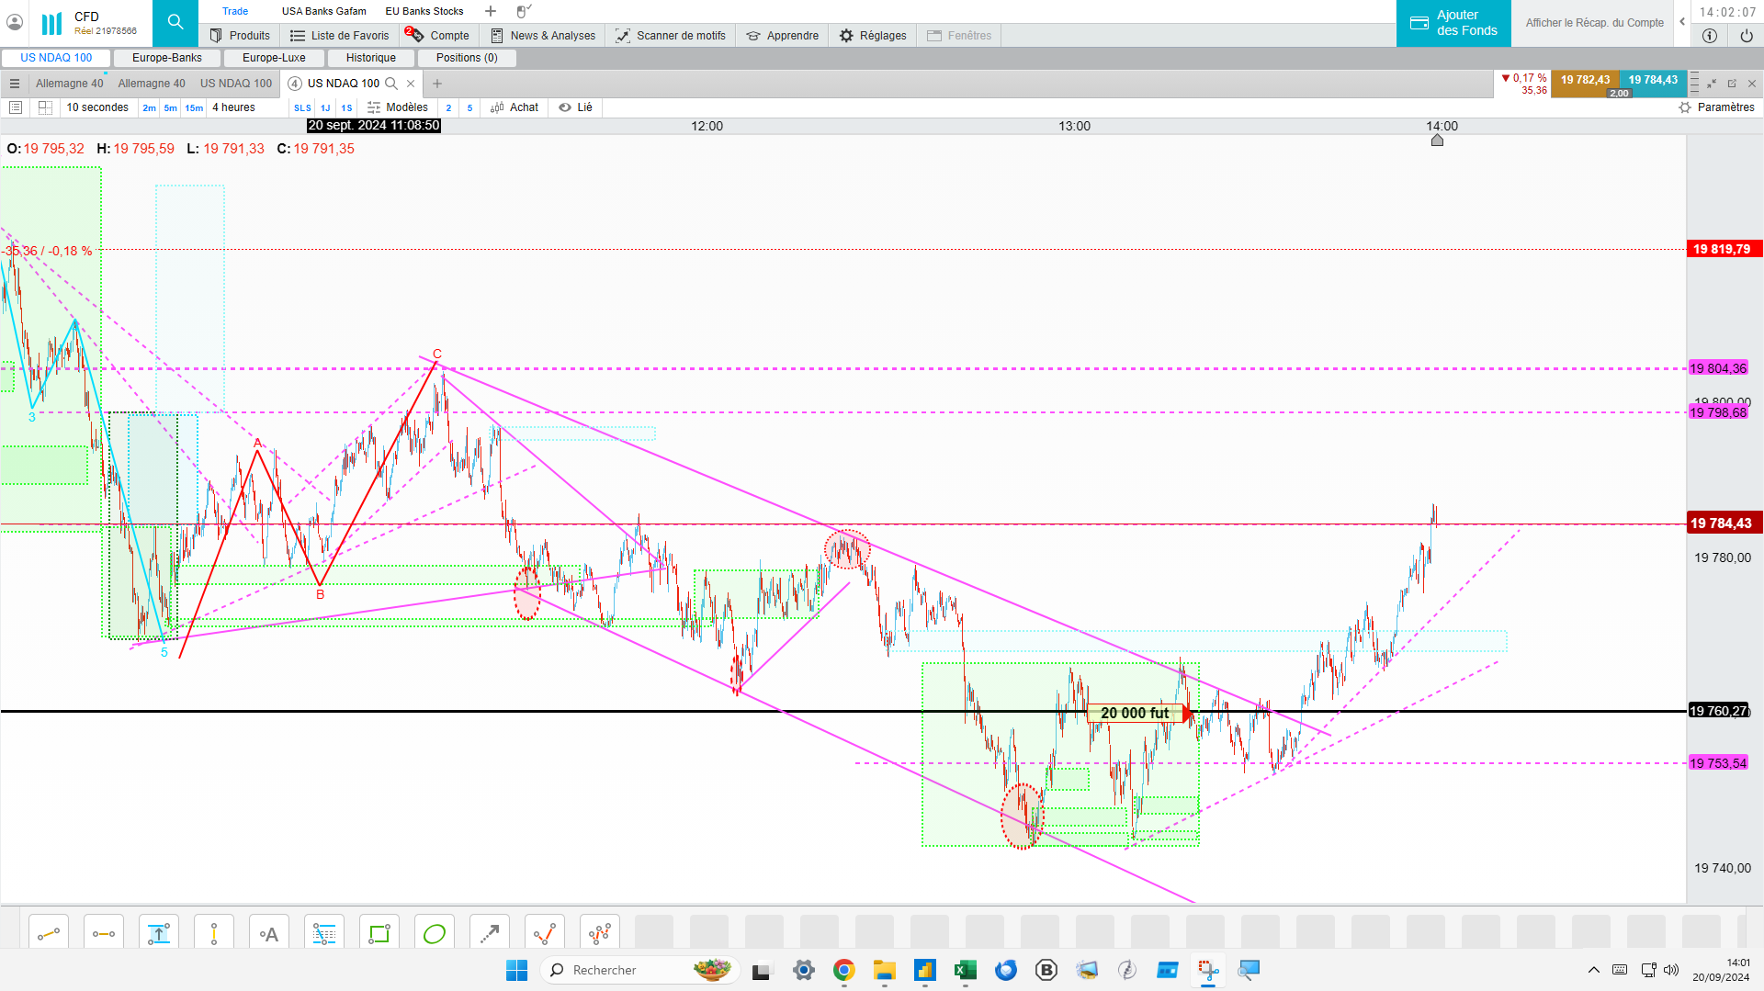
Task: Select the horizontal line drawing tool
Action: coord(104,934)
